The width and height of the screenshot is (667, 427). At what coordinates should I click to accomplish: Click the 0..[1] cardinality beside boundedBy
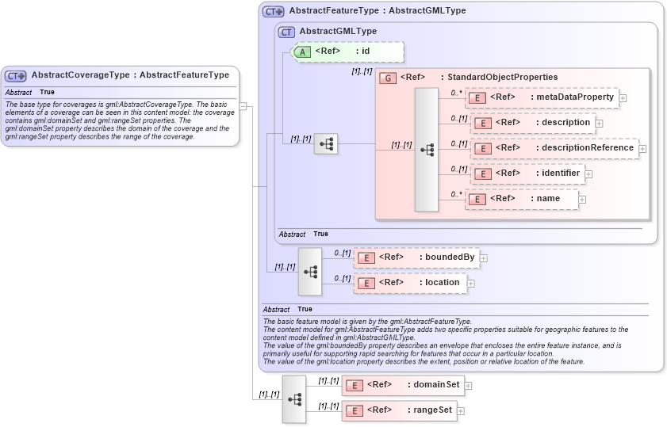tap(343, 254)
